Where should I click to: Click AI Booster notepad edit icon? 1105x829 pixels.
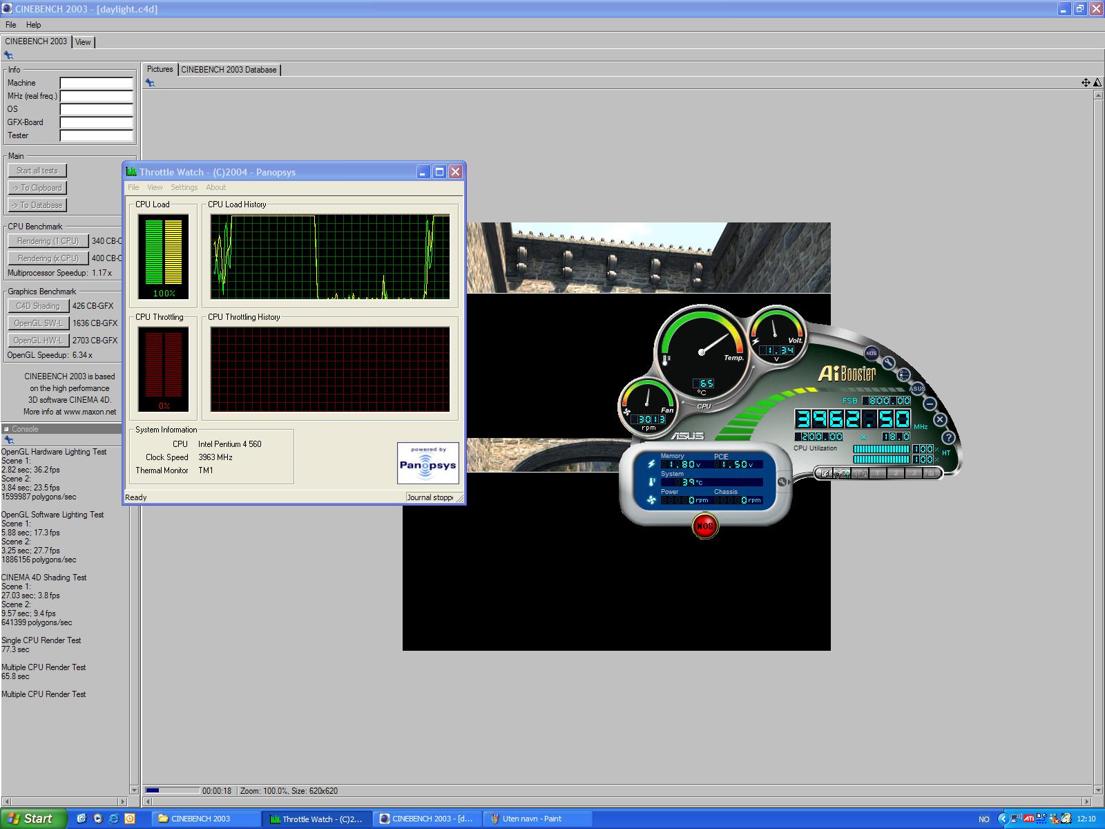click(824, 473)
